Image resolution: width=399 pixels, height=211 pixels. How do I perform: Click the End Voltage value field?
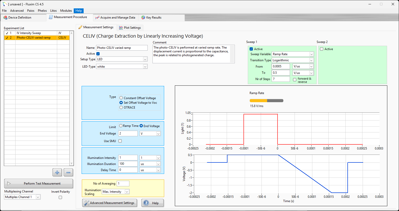(x=128, y=133)
